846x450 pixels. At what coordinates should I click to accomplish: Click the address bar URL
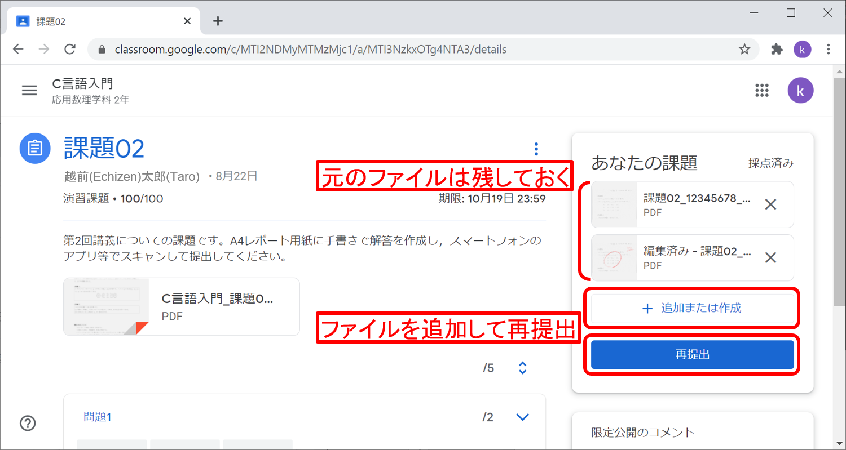[311, 50]
